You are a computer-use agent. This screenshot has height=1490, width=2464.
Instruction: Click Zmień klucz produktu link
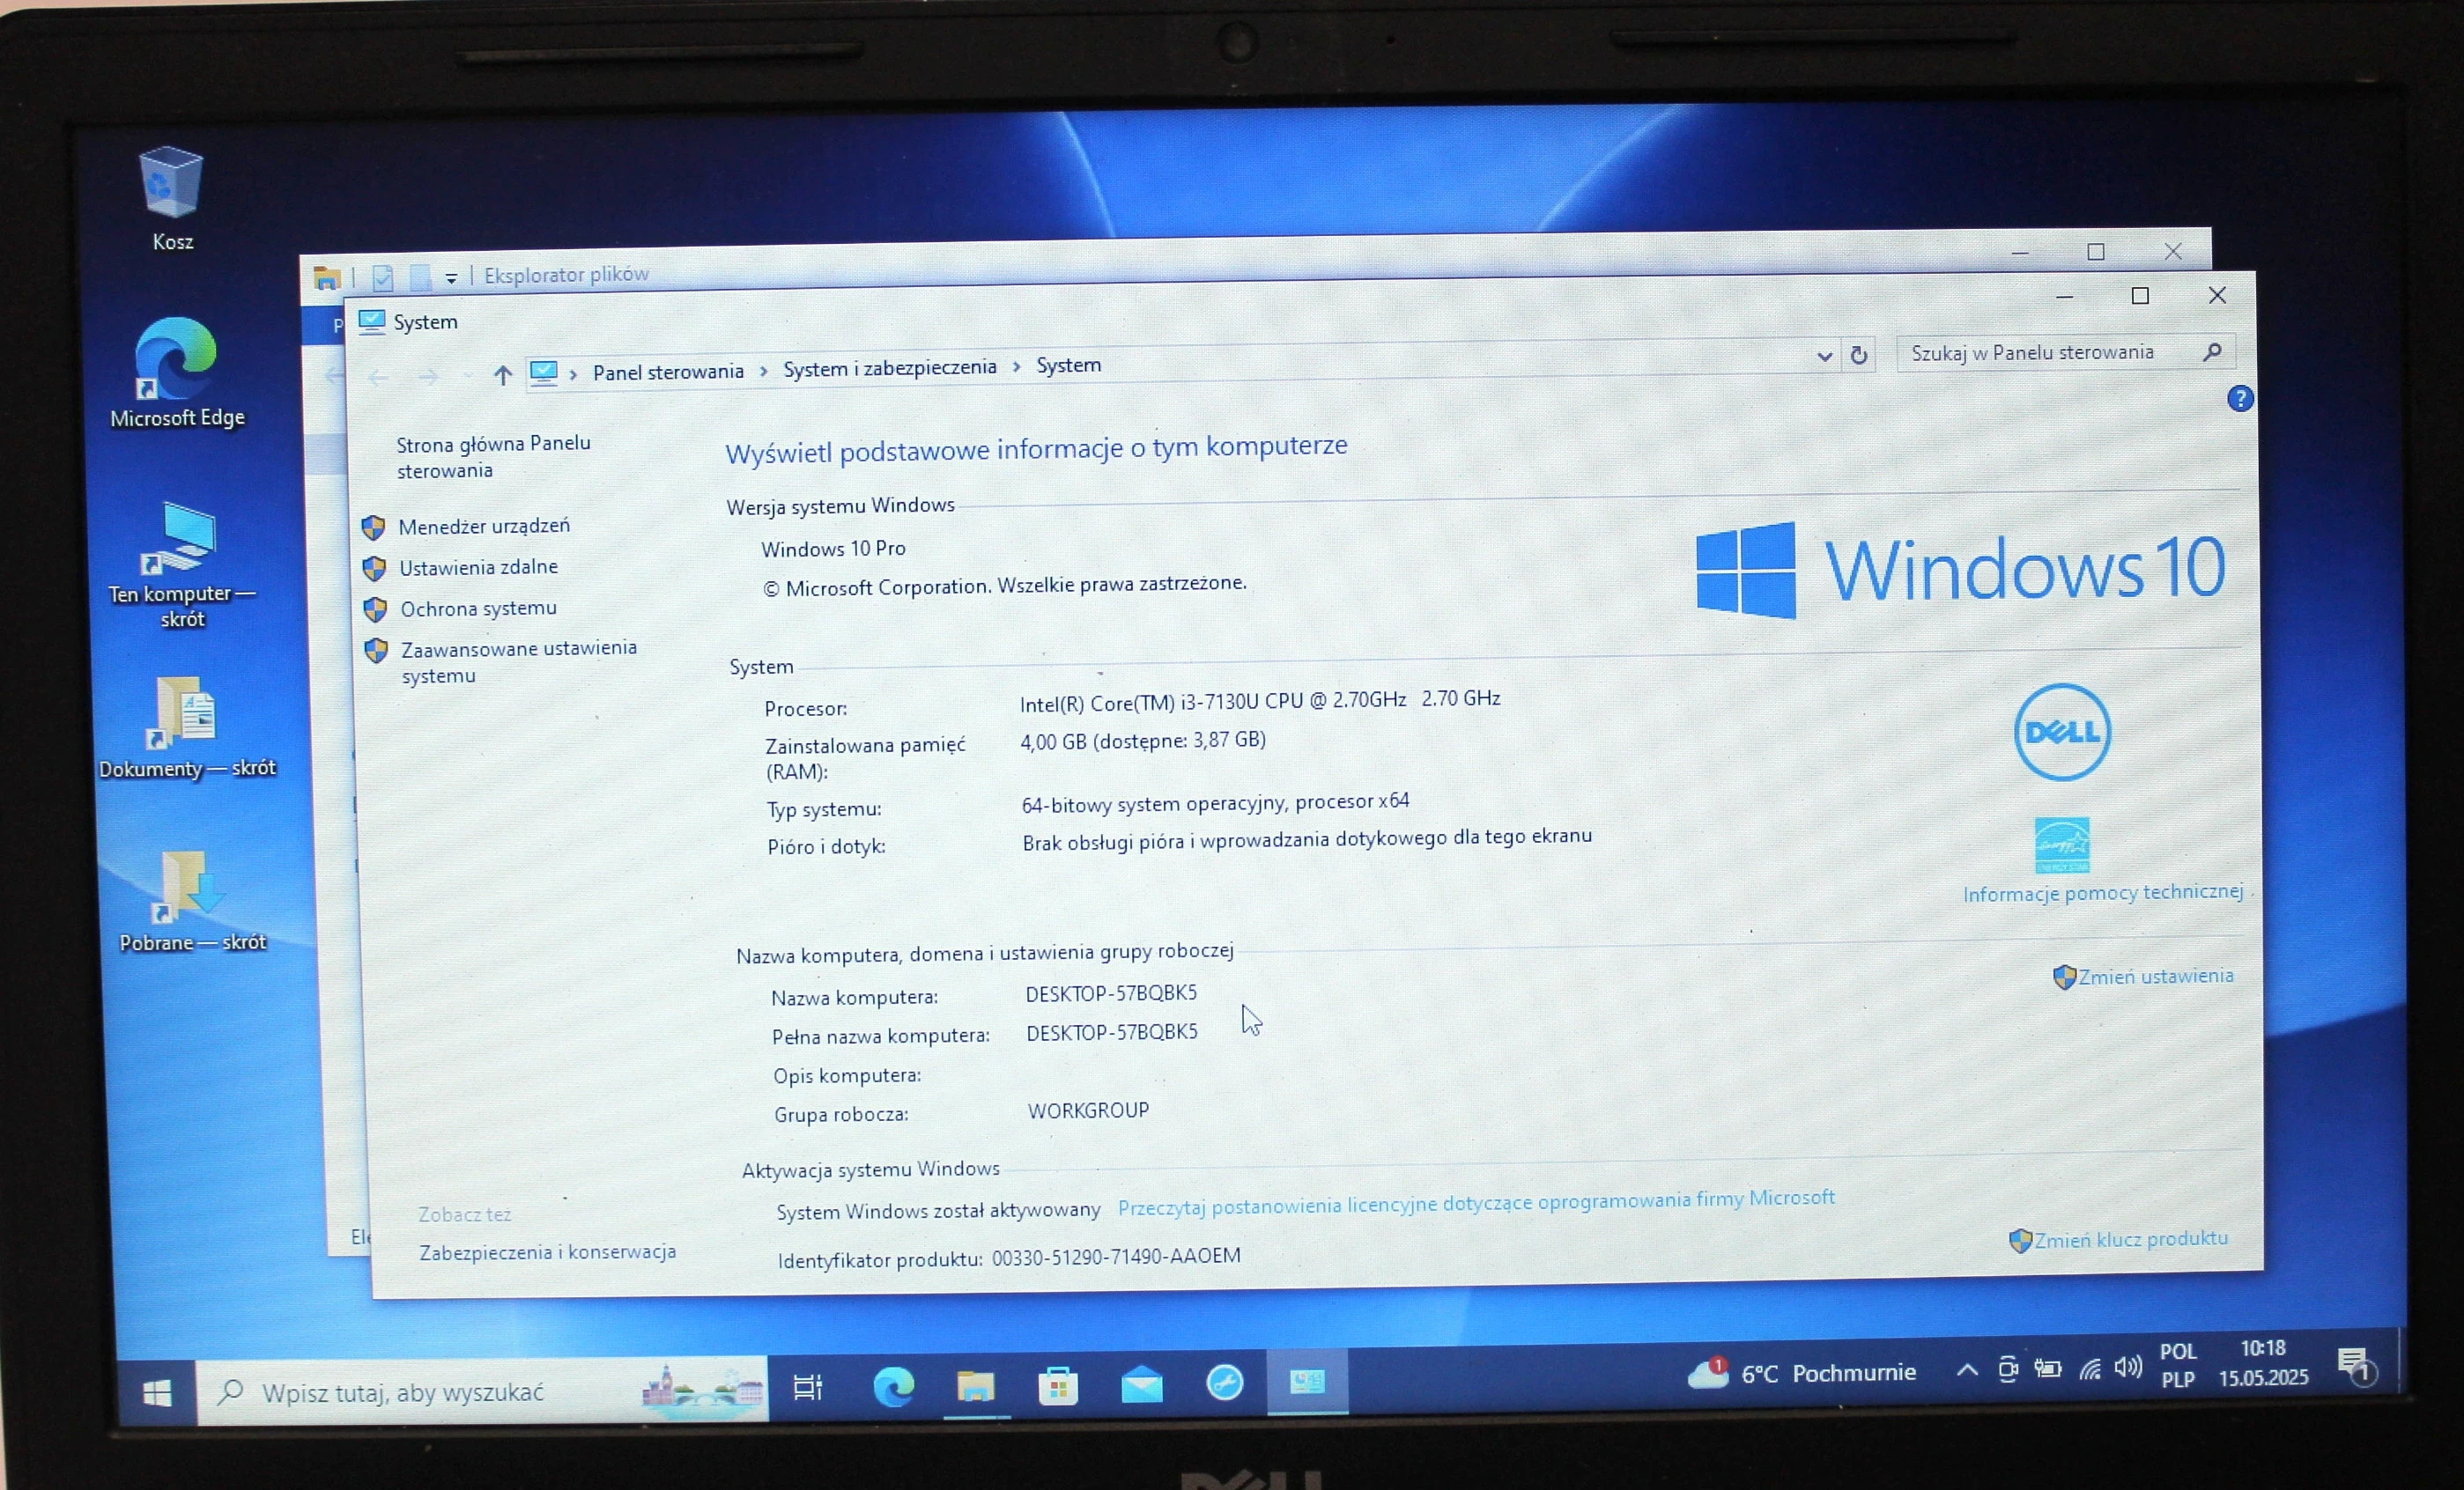pos(2130,1239)
